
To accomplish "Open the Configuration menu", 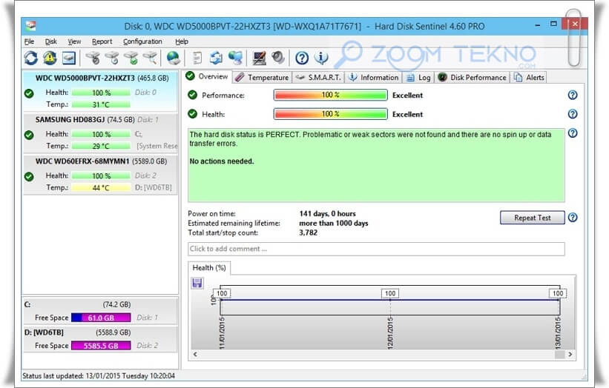I will (x=142, y=41).
